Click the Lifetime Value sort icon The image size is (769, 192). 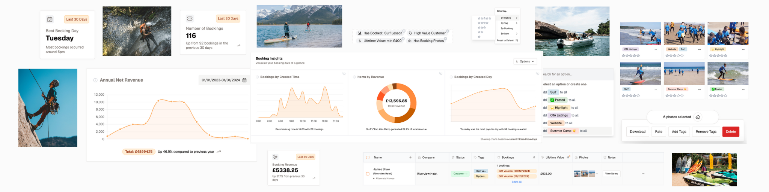[x=568, y=157]
